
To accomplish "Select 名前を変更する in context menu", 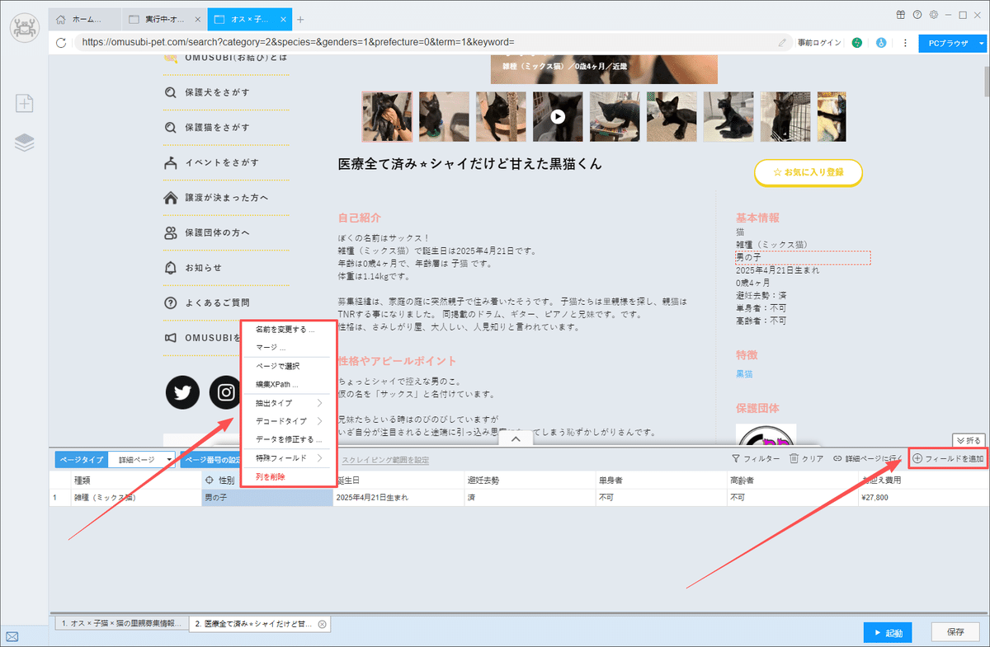I will pos(288,330).
